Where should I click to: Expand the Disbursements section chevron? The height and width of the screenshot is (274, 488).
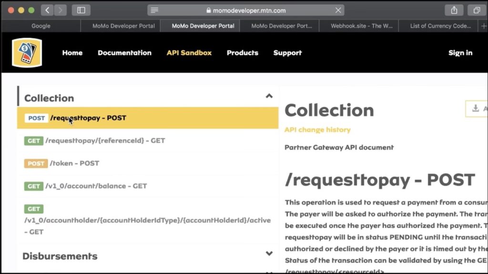269,254
